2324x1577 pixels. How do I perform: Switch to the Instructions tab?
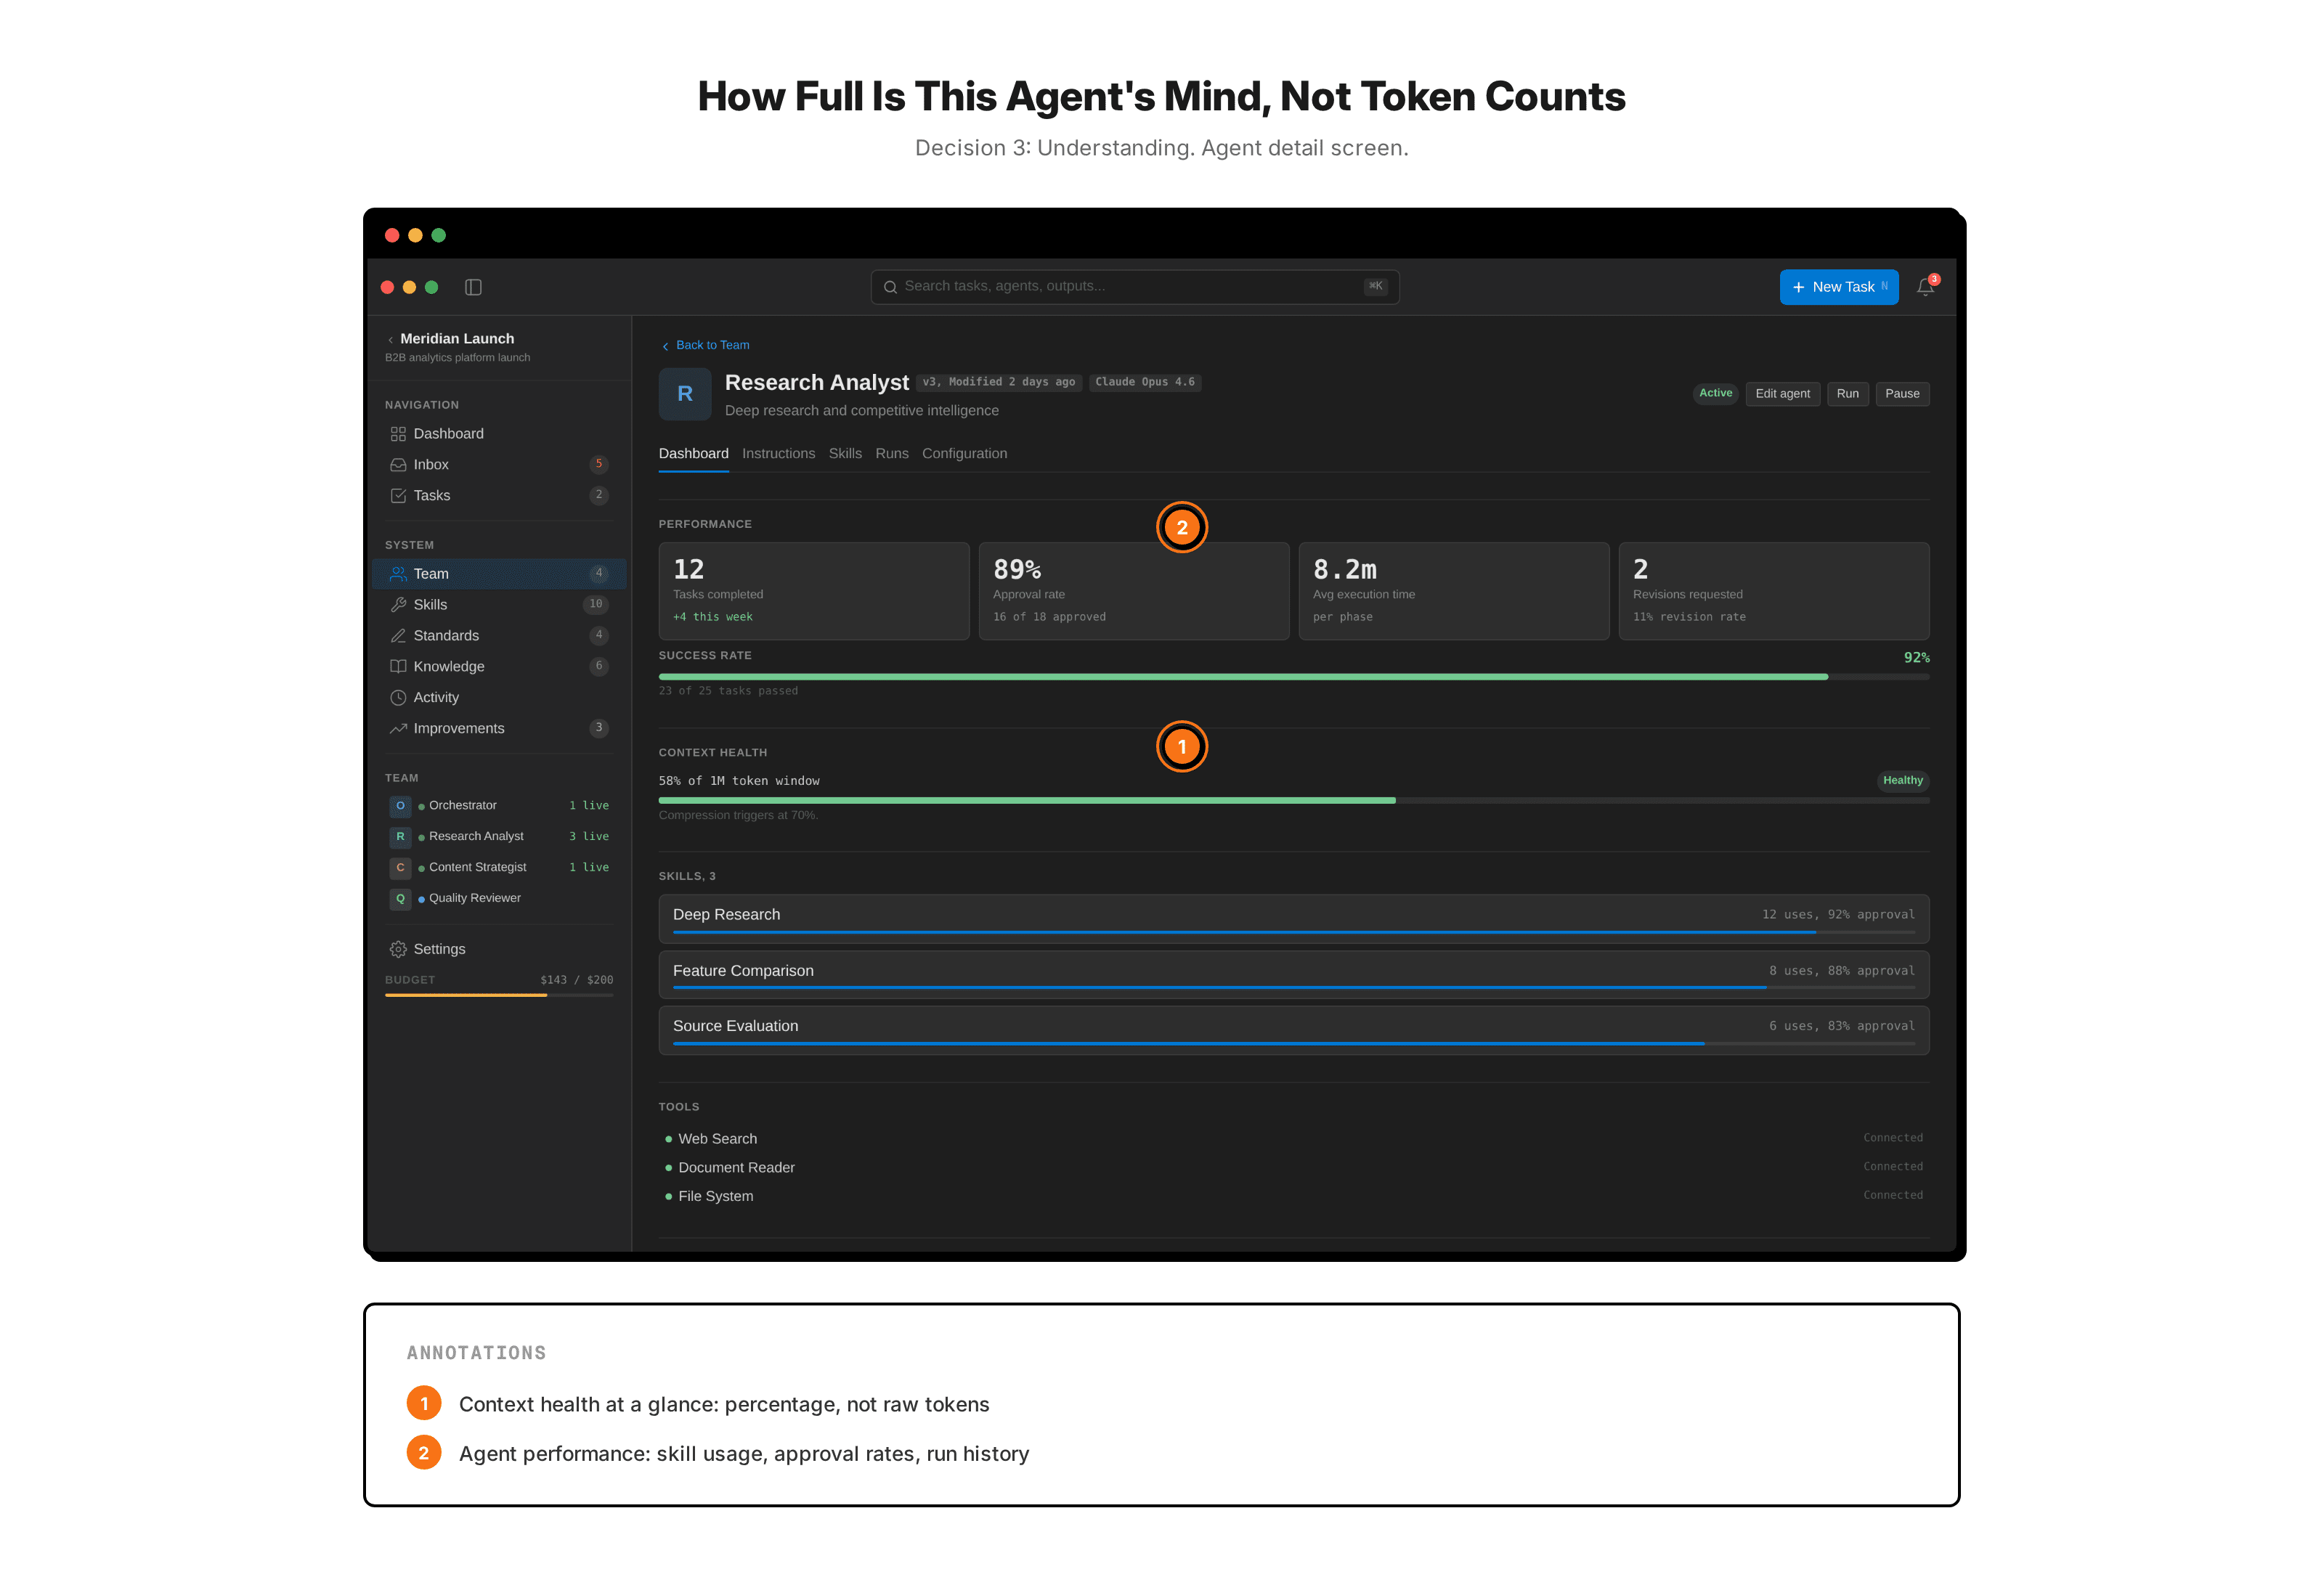[x=778, y=453]
